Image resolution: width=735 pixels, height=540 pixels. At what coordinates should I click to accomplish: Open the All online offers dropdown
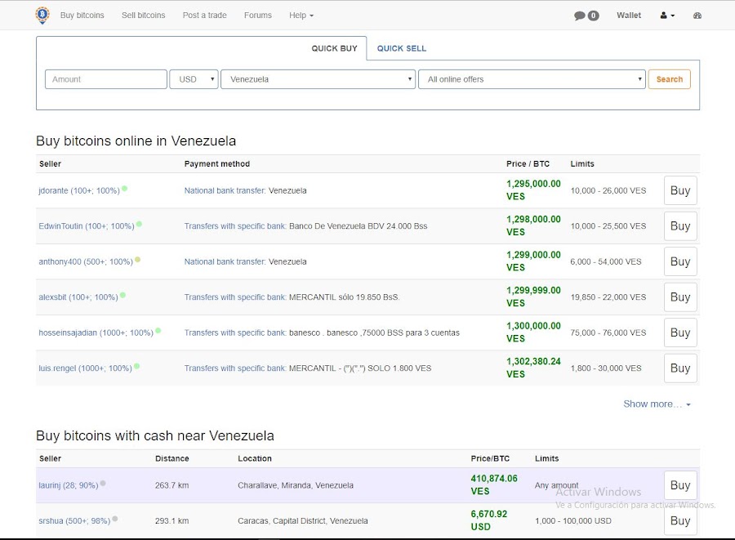click(x=532, y=79)
